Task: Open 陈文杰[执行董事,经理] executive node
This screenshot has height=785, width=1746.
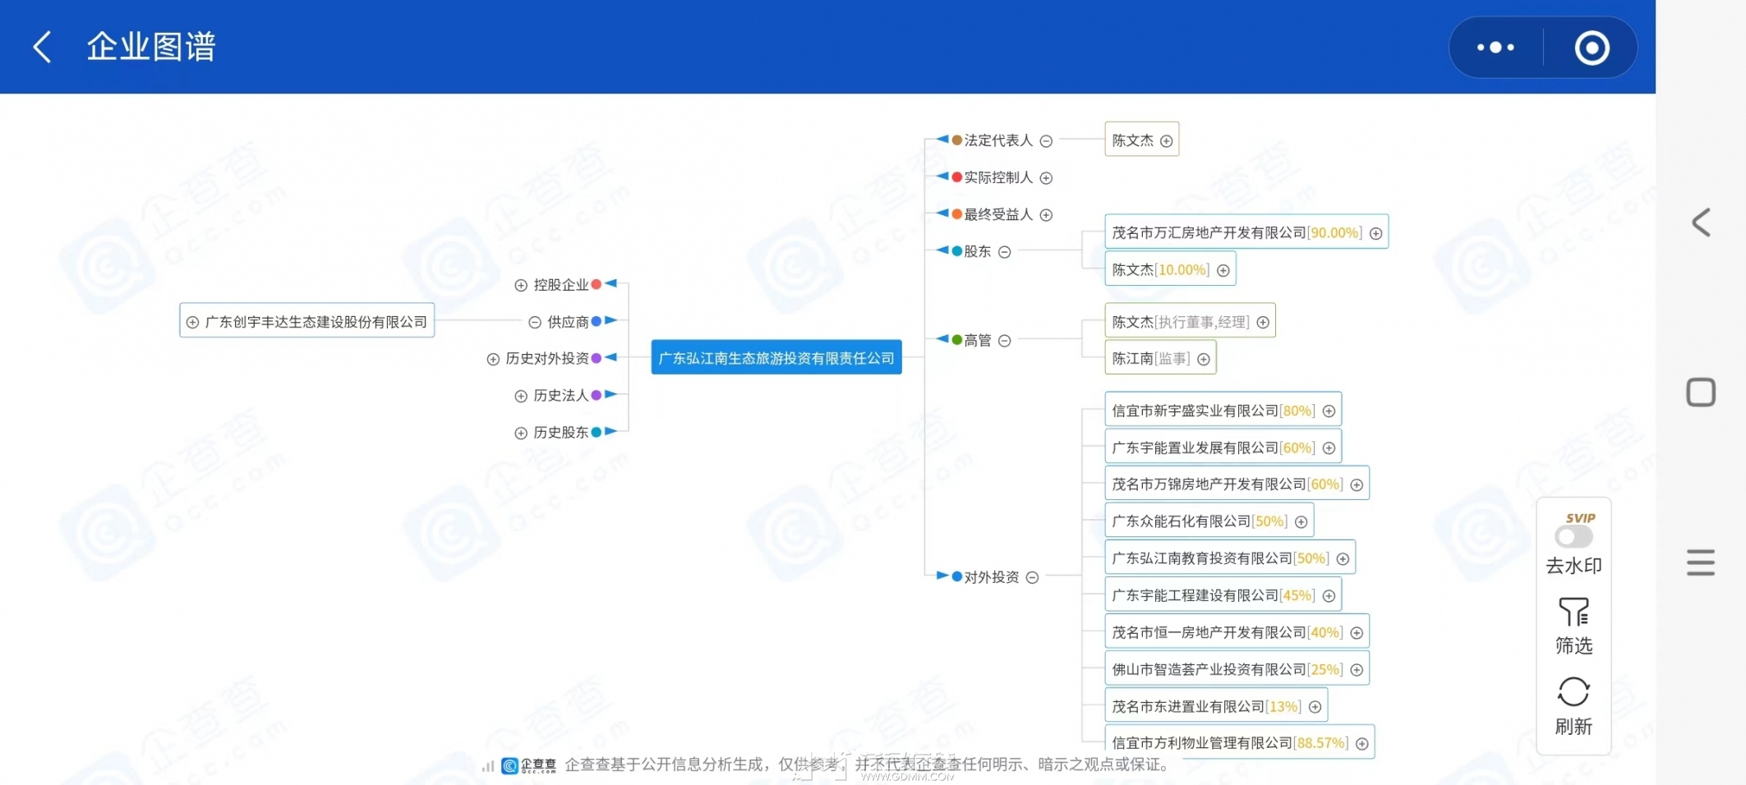Action: (x=1190, y=321)
